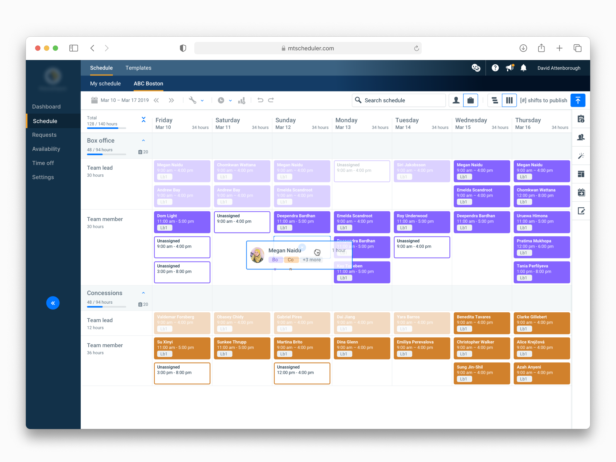616x462 pixels.
Task: Open the calendar arrow icon in right panel
Action: tap(581, 192)
